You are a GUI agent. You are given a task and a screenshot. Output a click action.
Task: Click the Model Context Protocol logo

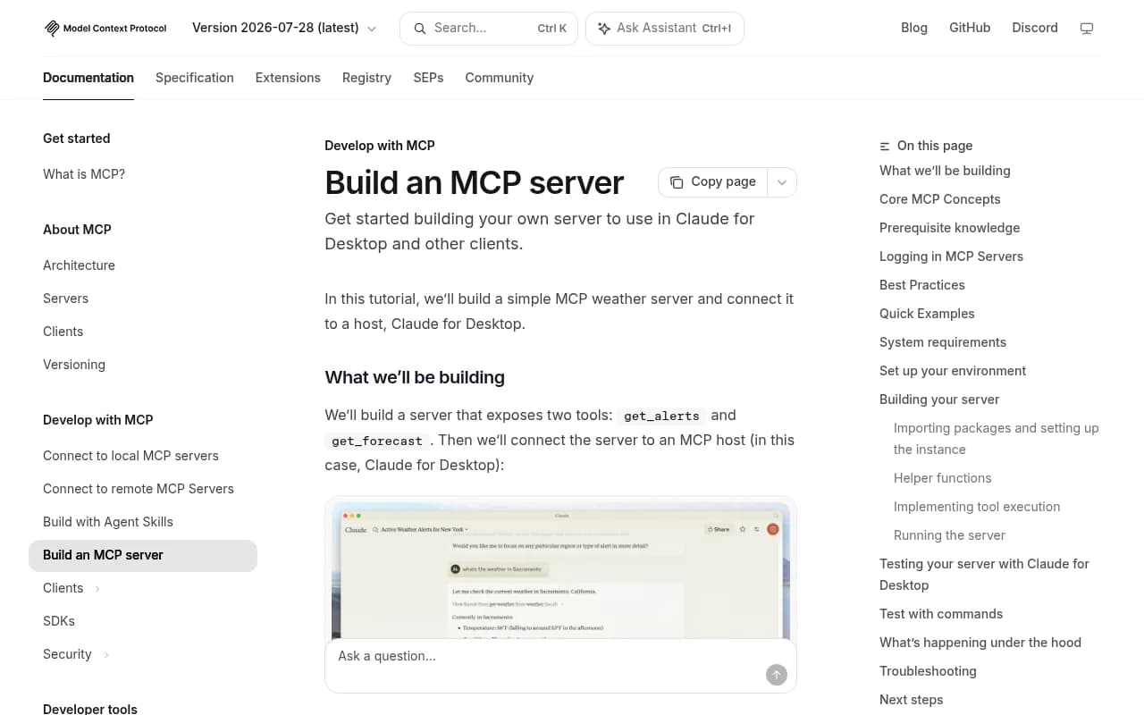tap(105, 28)
